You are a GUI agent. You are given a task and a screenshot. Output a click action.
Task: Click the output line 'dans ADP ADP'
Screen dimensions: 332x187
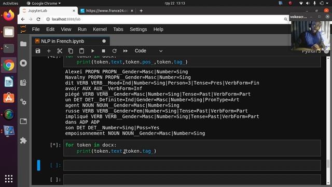82,122
